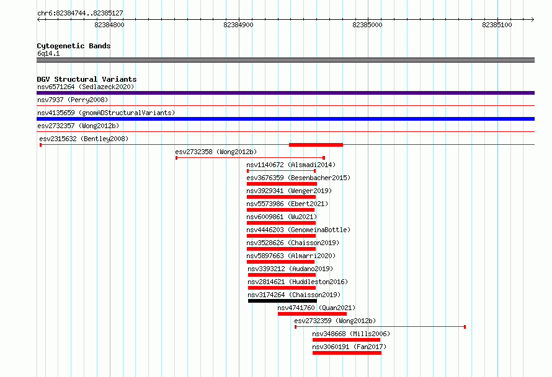Click the nsv3393212 (Audano2019) label
The image size is (552, 377).
coord(290,269)
